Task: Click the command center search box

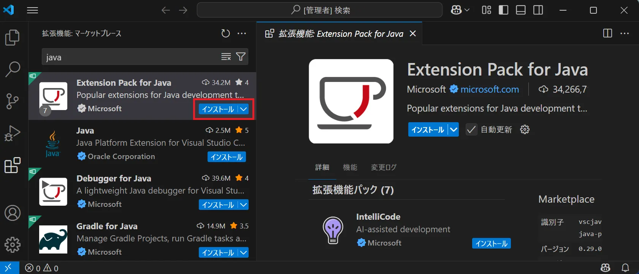Action: tap(320, 10)
